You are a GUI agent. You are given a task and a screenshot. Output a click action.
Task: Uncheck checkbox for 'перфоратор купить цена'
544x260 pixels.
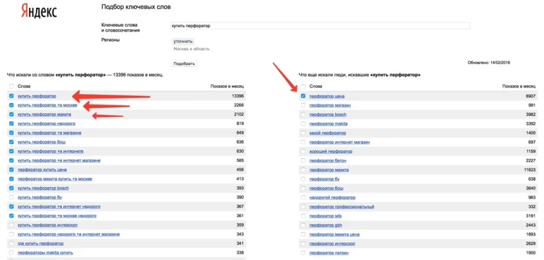[12, 169]
